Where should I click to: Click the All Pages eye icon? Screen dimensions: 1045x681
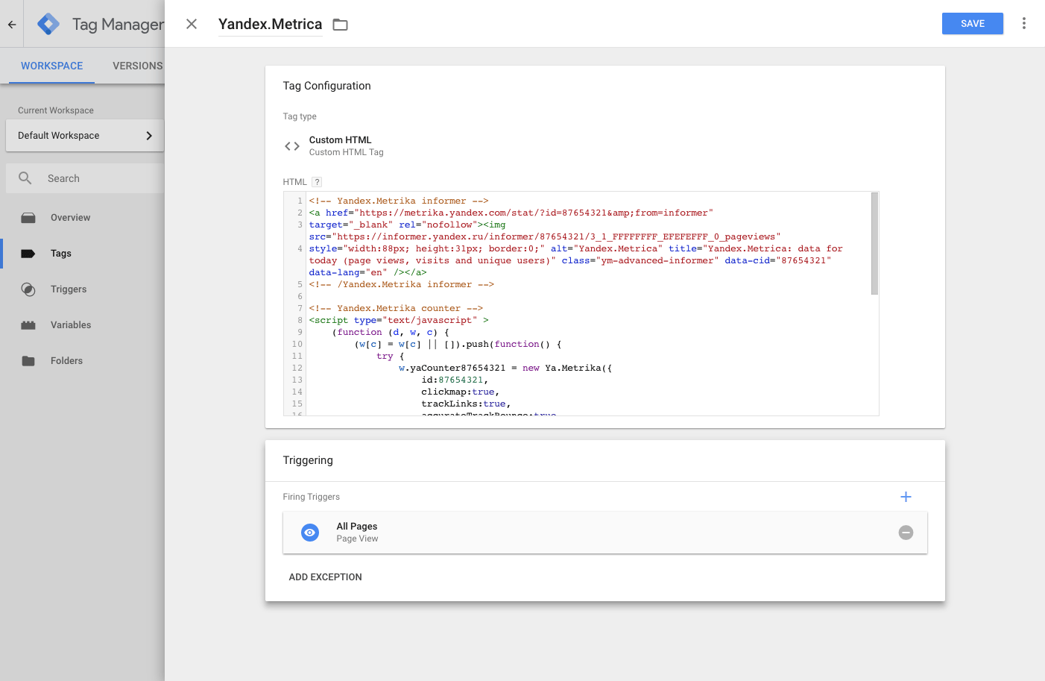(x=310, y=533)
